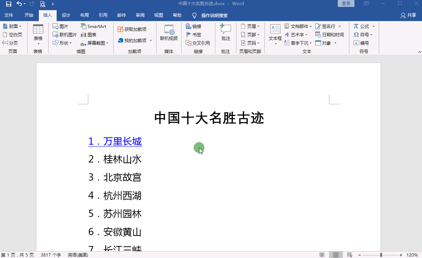
Task: Insert an online picture (联机图片)
Action: tap(65, 35)
